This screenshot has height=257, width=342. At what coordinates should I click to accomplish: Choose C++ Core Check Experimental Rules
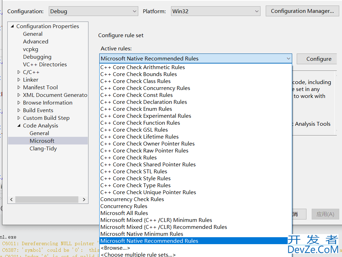195,116
